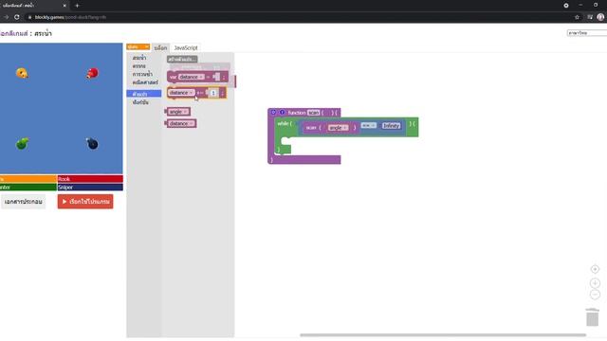Viewport: 607px width, 341px height.
Task: Click the recording indicator icon in title bar
Action: point(566,6)
